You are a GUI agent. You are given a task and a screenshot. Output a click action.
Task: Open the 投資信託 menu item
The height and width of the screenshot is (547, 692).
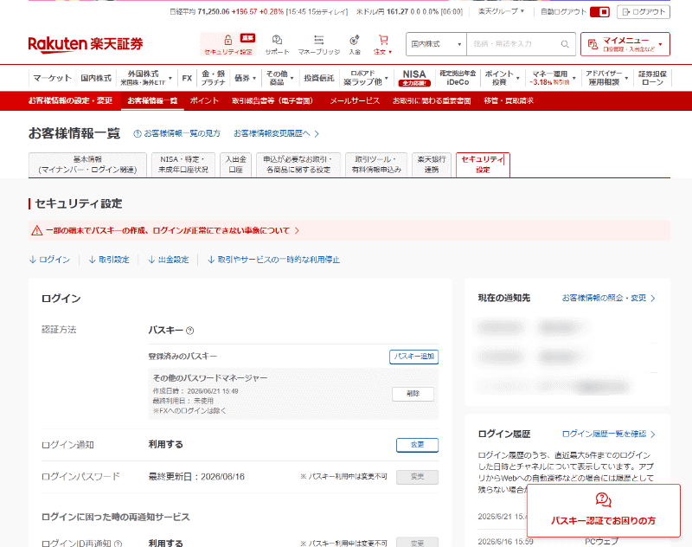[x=318, y=78]
